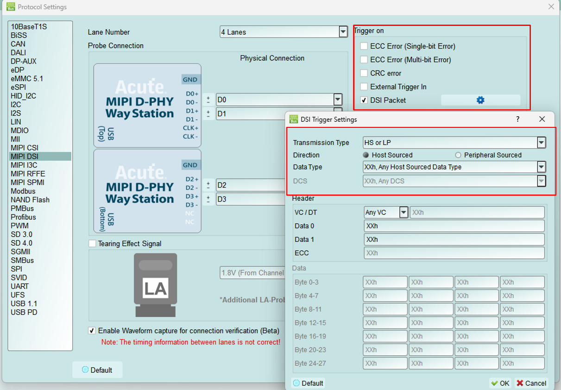Select MIPI RFFE in protocol list

[28, 174]
